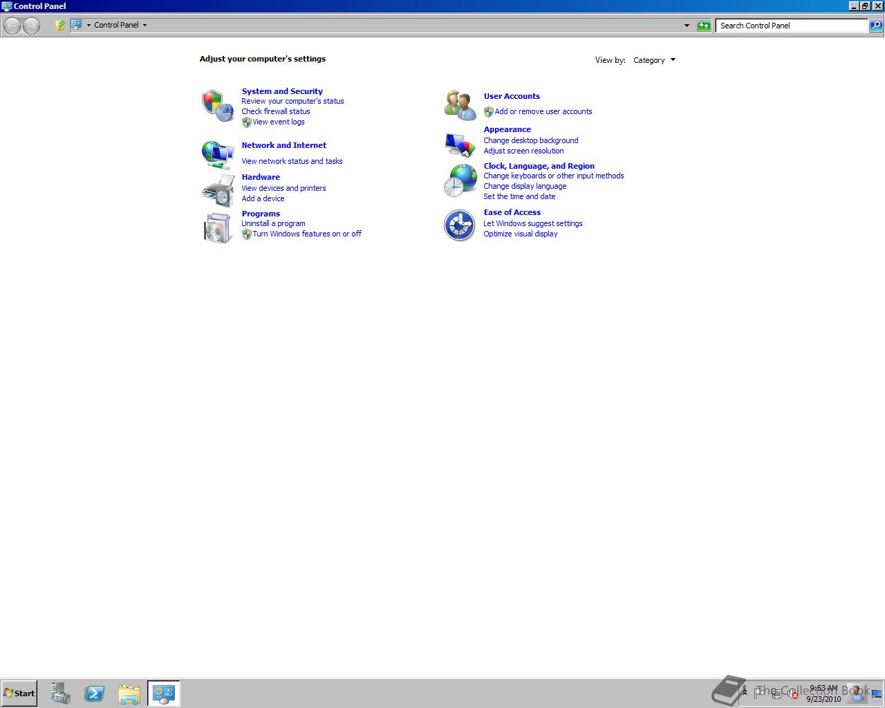Open the Programs disc box icon
The height and width of the screenshot is (708, 885).
point(218,227)
